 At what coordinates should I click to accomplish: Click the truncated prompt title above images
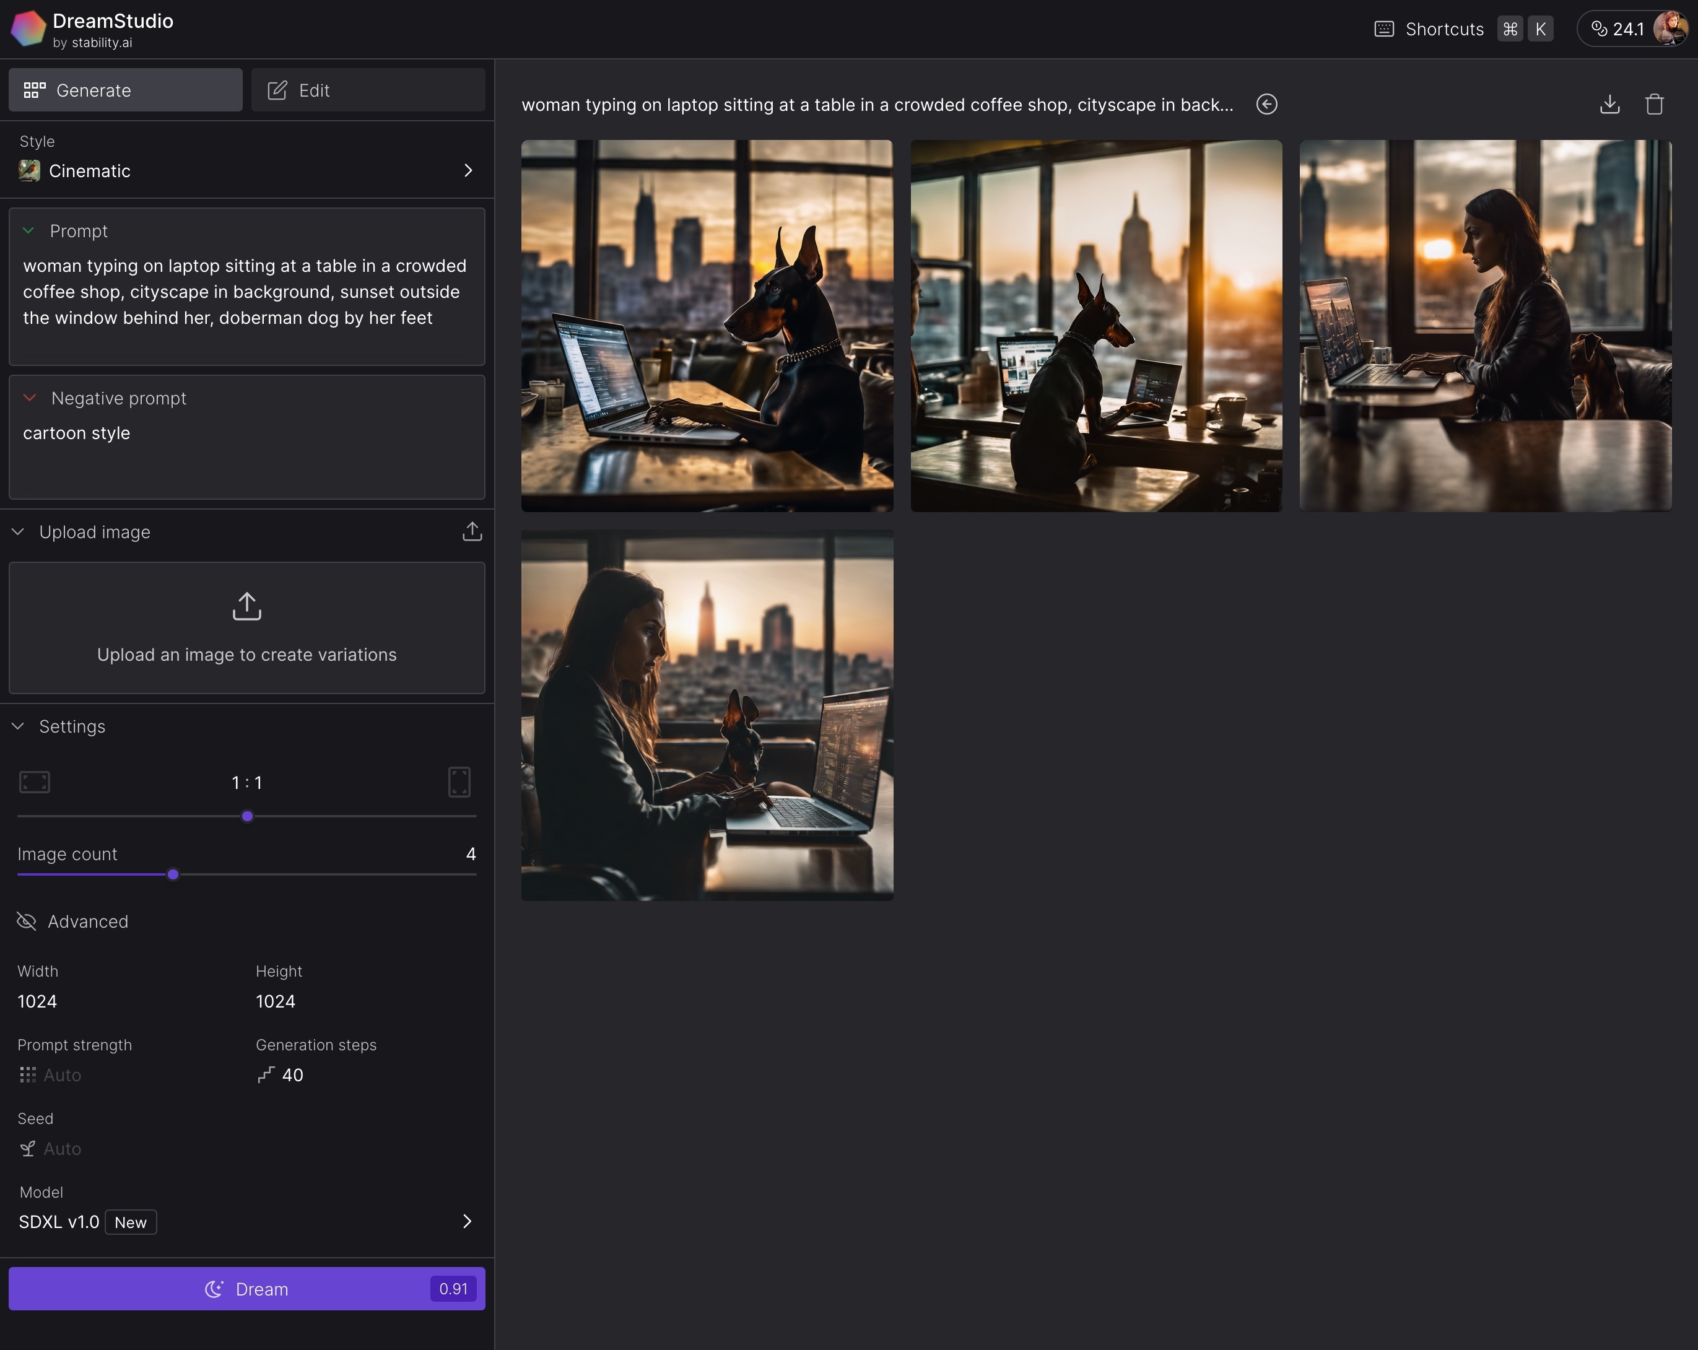tap(877, 105)
